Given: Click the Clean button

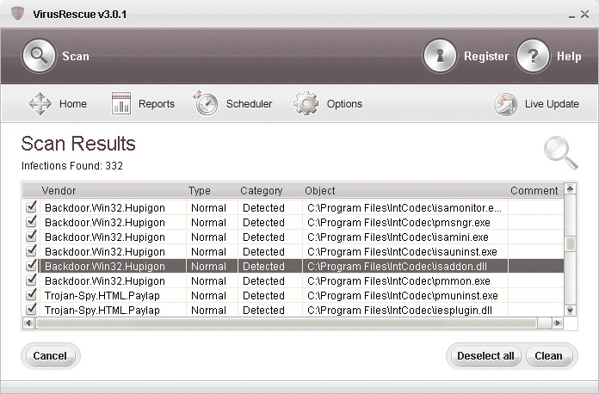Looking at the screenshot, I should (548, 356).
